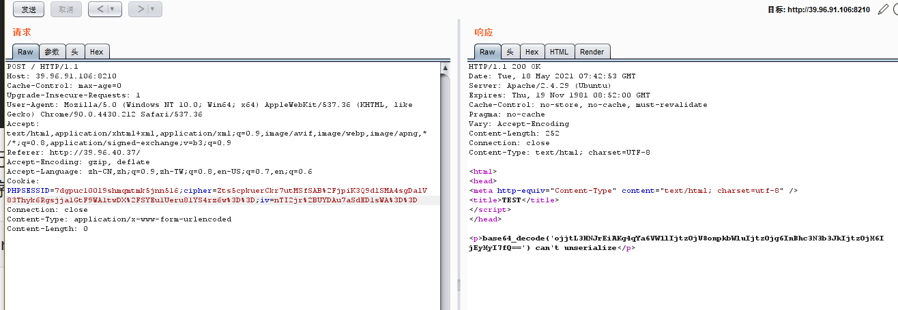Click the meta http-equiv tag line

633,191
